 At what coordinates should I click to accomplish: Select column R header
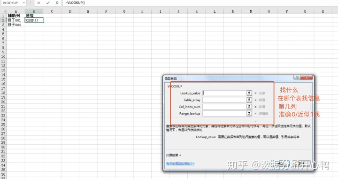pos(323,11)
